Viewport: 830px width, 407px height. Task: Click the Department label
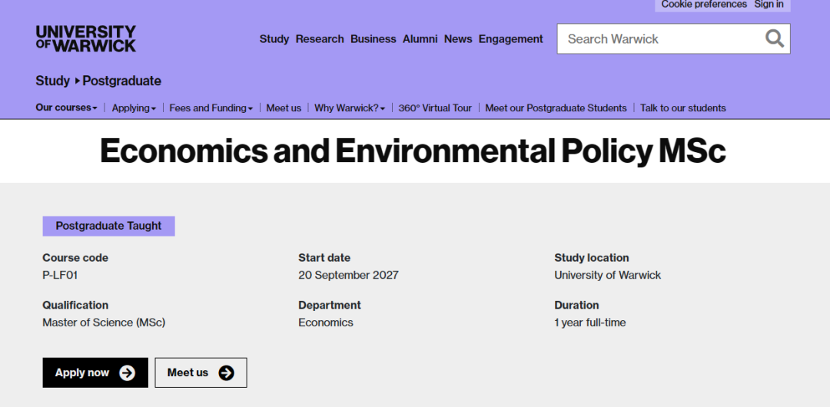330,306
